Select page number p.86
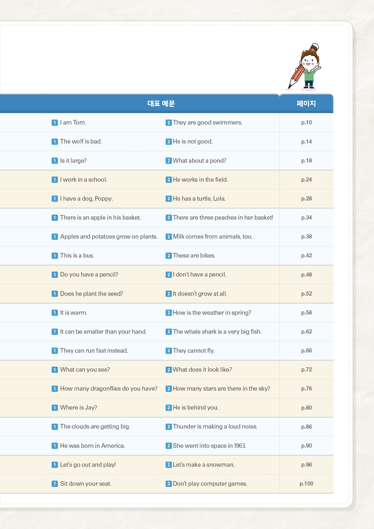This screenshot has height=529, width=374. tap(306, 427)
